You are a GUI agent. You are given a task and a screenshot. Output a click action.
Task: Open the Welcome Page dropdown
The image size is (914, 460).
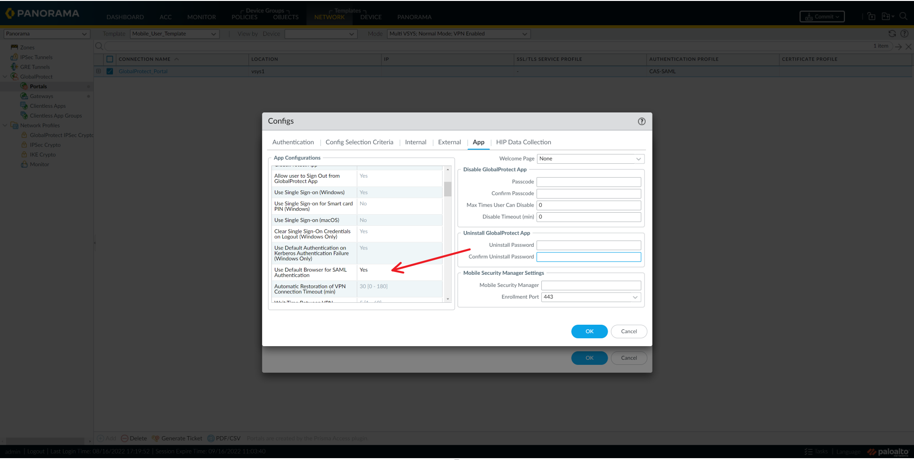click(x=591, y=159)
